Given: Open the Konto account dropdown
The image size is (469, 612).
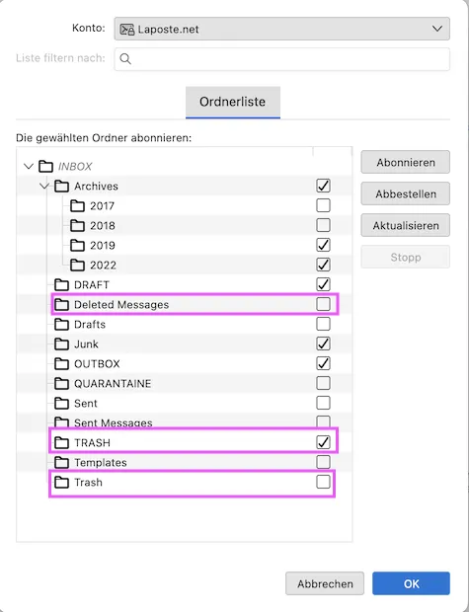Looking at the screenshot, I should 282,29.
